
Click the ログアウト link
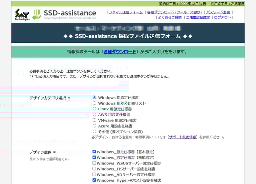pos(222,17)
